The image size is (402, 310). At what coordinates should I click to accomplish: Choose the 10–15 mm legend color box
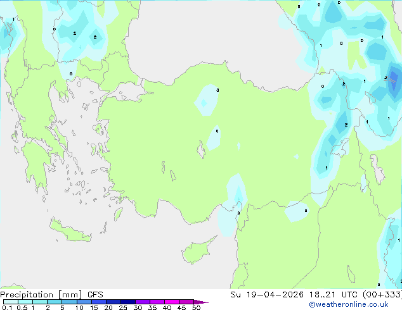point(84,302)
